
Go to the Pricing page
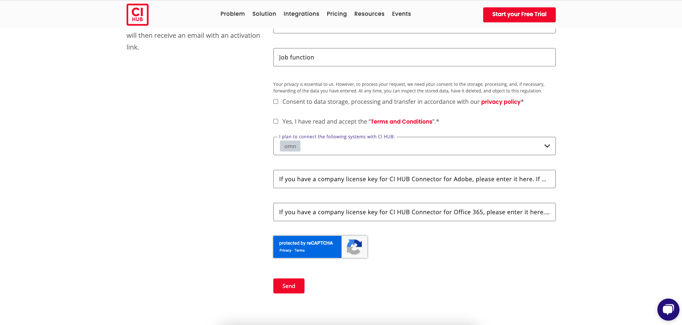pyautogui.click(x=337, y=14)
